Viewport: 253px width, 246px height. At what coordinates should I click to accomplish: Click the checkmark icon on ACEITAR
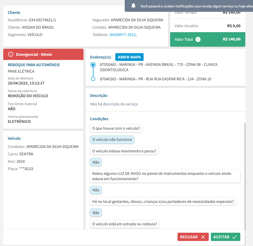click(235, 237)
